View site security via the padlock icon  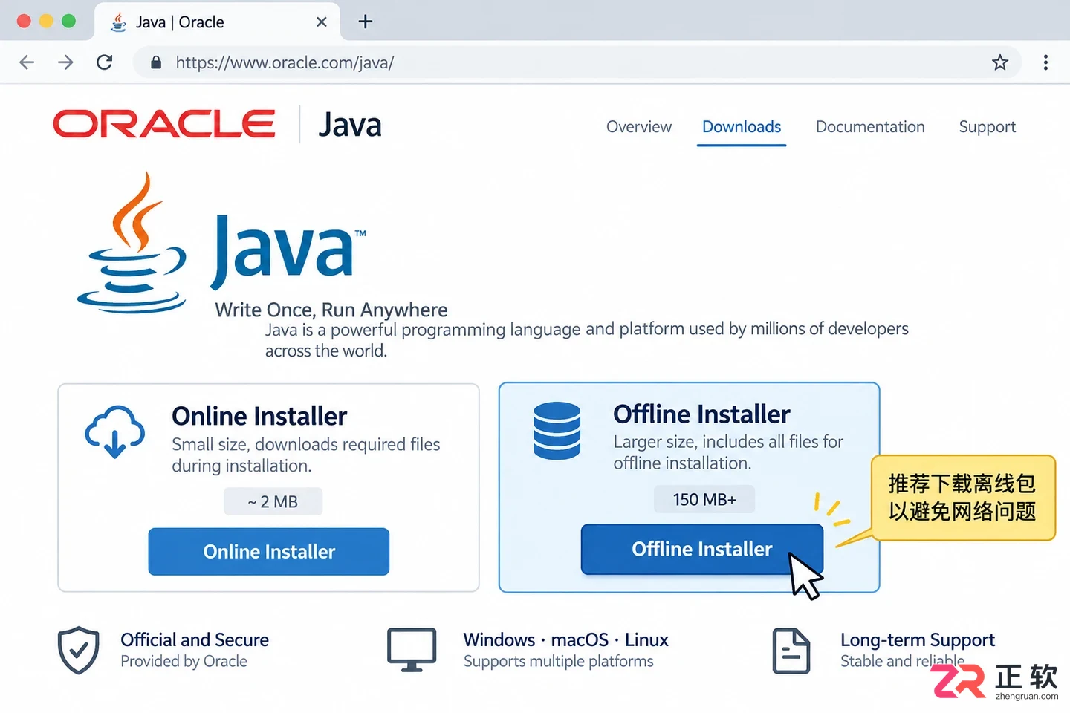tap(156, 62)
